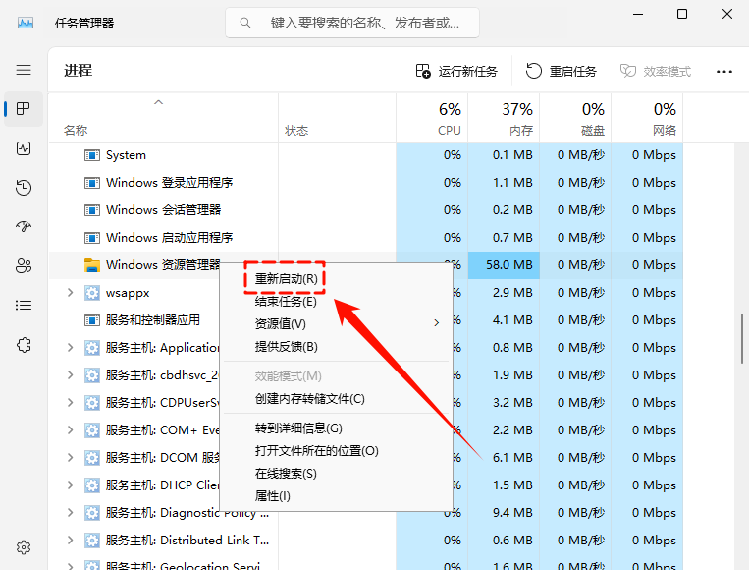The image size is (749, 570).
Task: Choose 属性(I) in context menu
Action: 336,496
